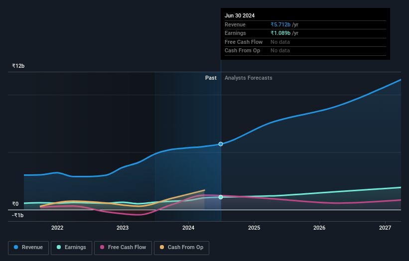Click the ₹5.712b revenue value in tooltip

(280, 24)
